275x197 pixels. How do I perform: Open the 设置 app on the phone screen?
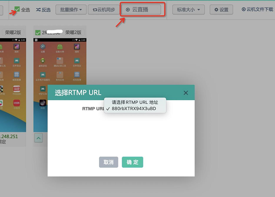pos(42,46)
